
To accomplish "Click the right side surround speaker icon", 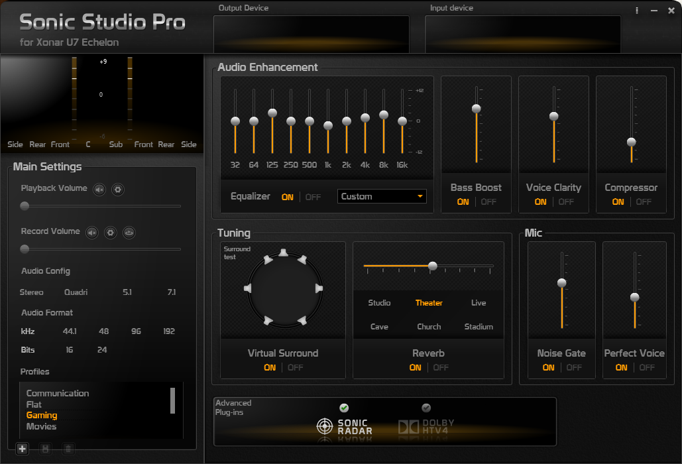I will pyautogui.click(x=319, y=288).
